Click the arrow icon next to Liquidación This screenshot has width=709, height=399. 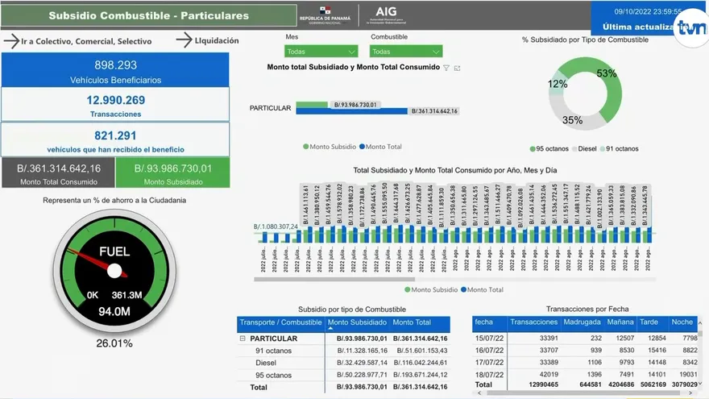[184, 40]
